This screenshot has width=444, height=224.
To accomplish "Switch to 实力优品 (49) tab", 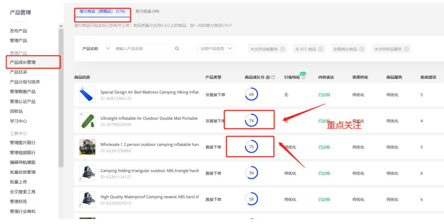I will 147,11.
